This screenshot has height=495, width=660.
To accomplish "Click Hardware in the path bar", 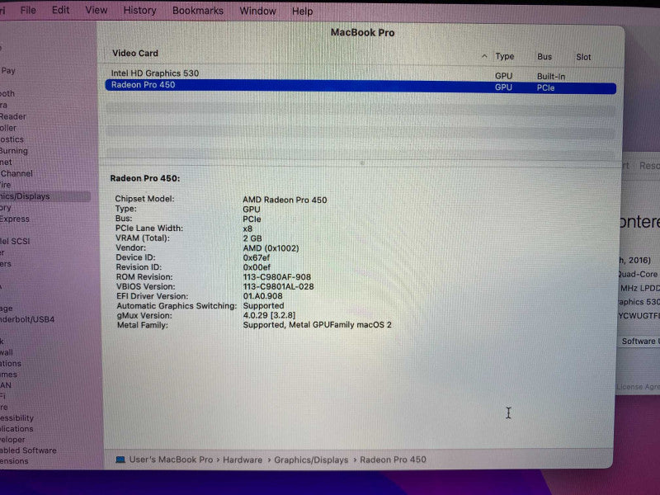I will pos(243,460).
